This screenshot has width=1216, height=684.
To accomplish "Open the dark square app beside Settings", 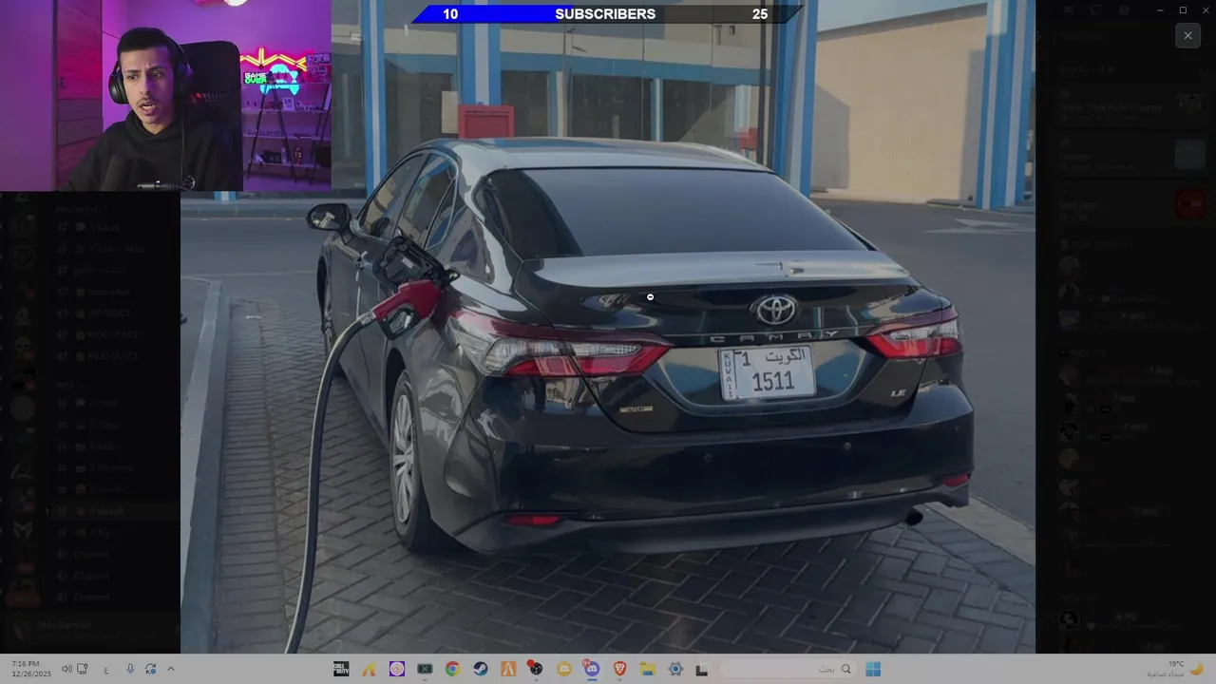I will [702, 670].
